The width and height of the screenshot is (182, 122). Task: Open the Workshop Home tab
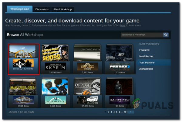point(20,9)
